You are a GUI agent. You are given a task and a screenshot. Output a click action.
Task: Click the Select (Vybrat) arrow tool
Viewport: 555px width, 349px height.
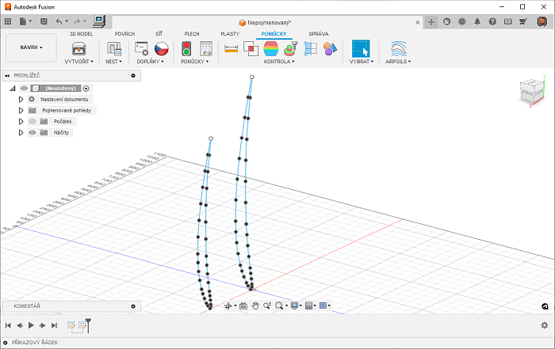(x=361, y=48)
